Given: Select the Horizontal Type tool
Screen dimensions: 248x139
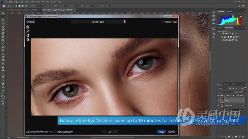Looking at the screenshot, I should click(x=3, y=74).
